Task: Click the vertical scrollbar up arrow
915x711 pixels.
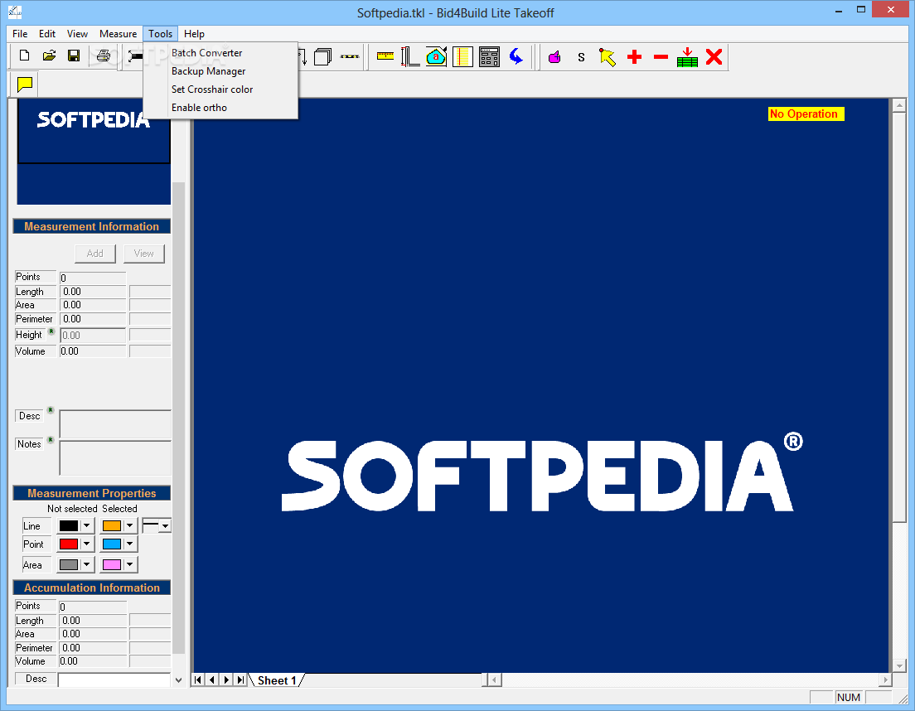Action: tap(898, 106)
